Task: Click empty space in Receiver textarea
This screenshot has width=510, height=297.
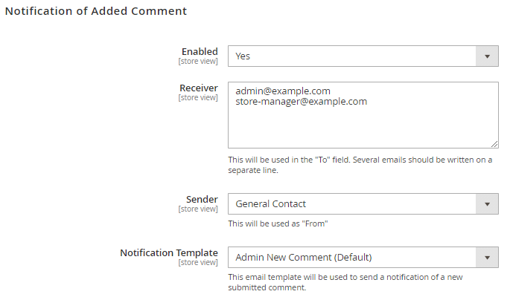Action: point(362,128)
